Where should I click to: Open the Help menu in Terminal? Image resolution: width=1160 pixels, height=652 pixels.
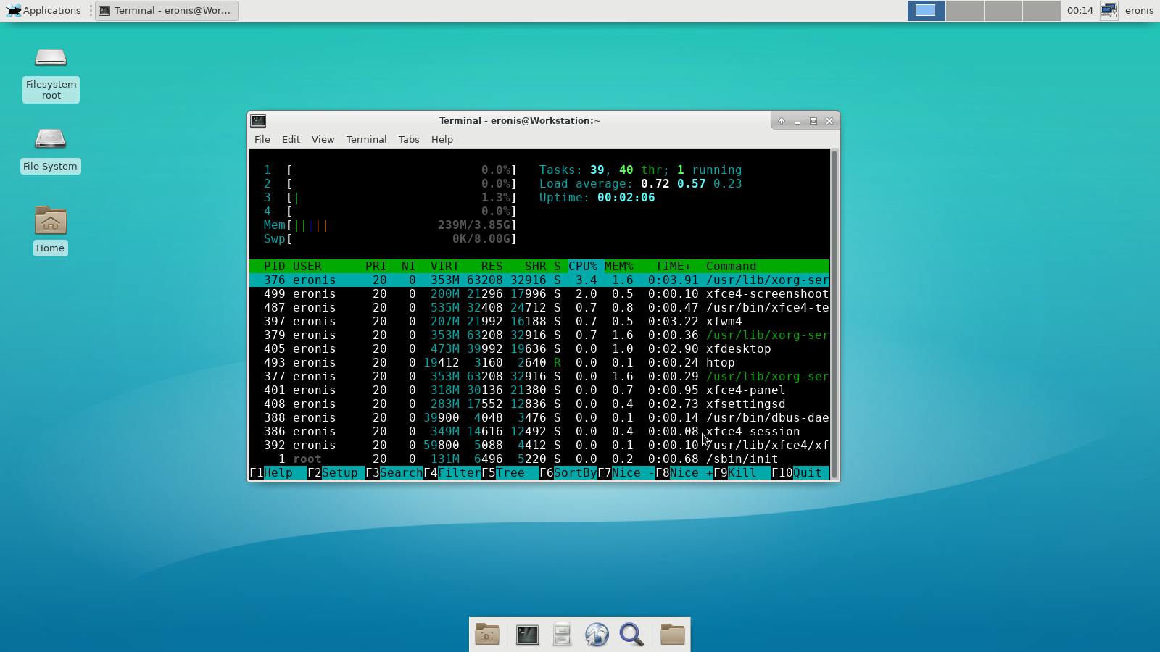(442, 139)
